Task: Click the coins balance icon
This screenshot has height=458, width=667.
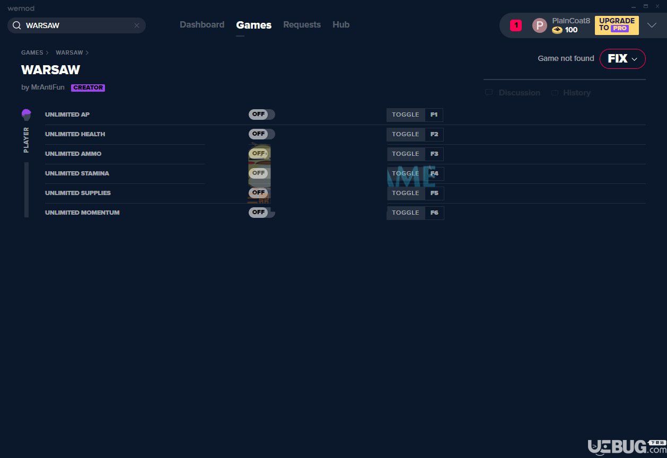Action: pos(557,30)
